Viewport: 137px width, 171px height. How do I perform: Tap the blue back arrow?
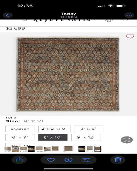click(8, 15)
